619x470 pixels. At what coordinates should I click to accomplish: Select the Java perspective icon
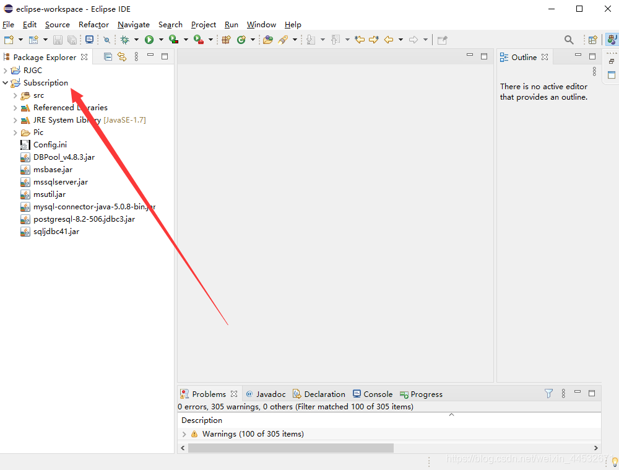(x=612, y=40)
